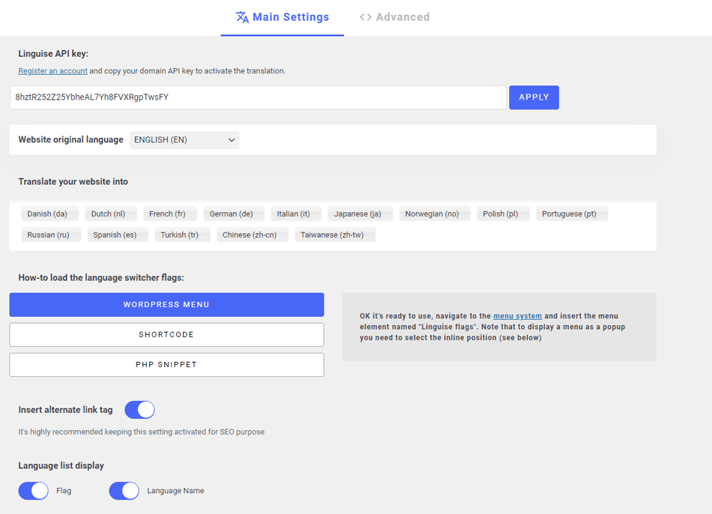Select German (de) as a translation language
The height and width of the screenshot is (514, 712).
point(234,213)
